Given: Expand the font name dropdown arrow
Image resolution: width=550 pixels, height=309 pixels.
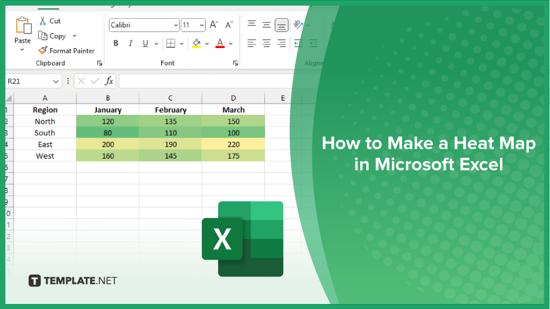Looking at the screenshot, I should point(176,25).
